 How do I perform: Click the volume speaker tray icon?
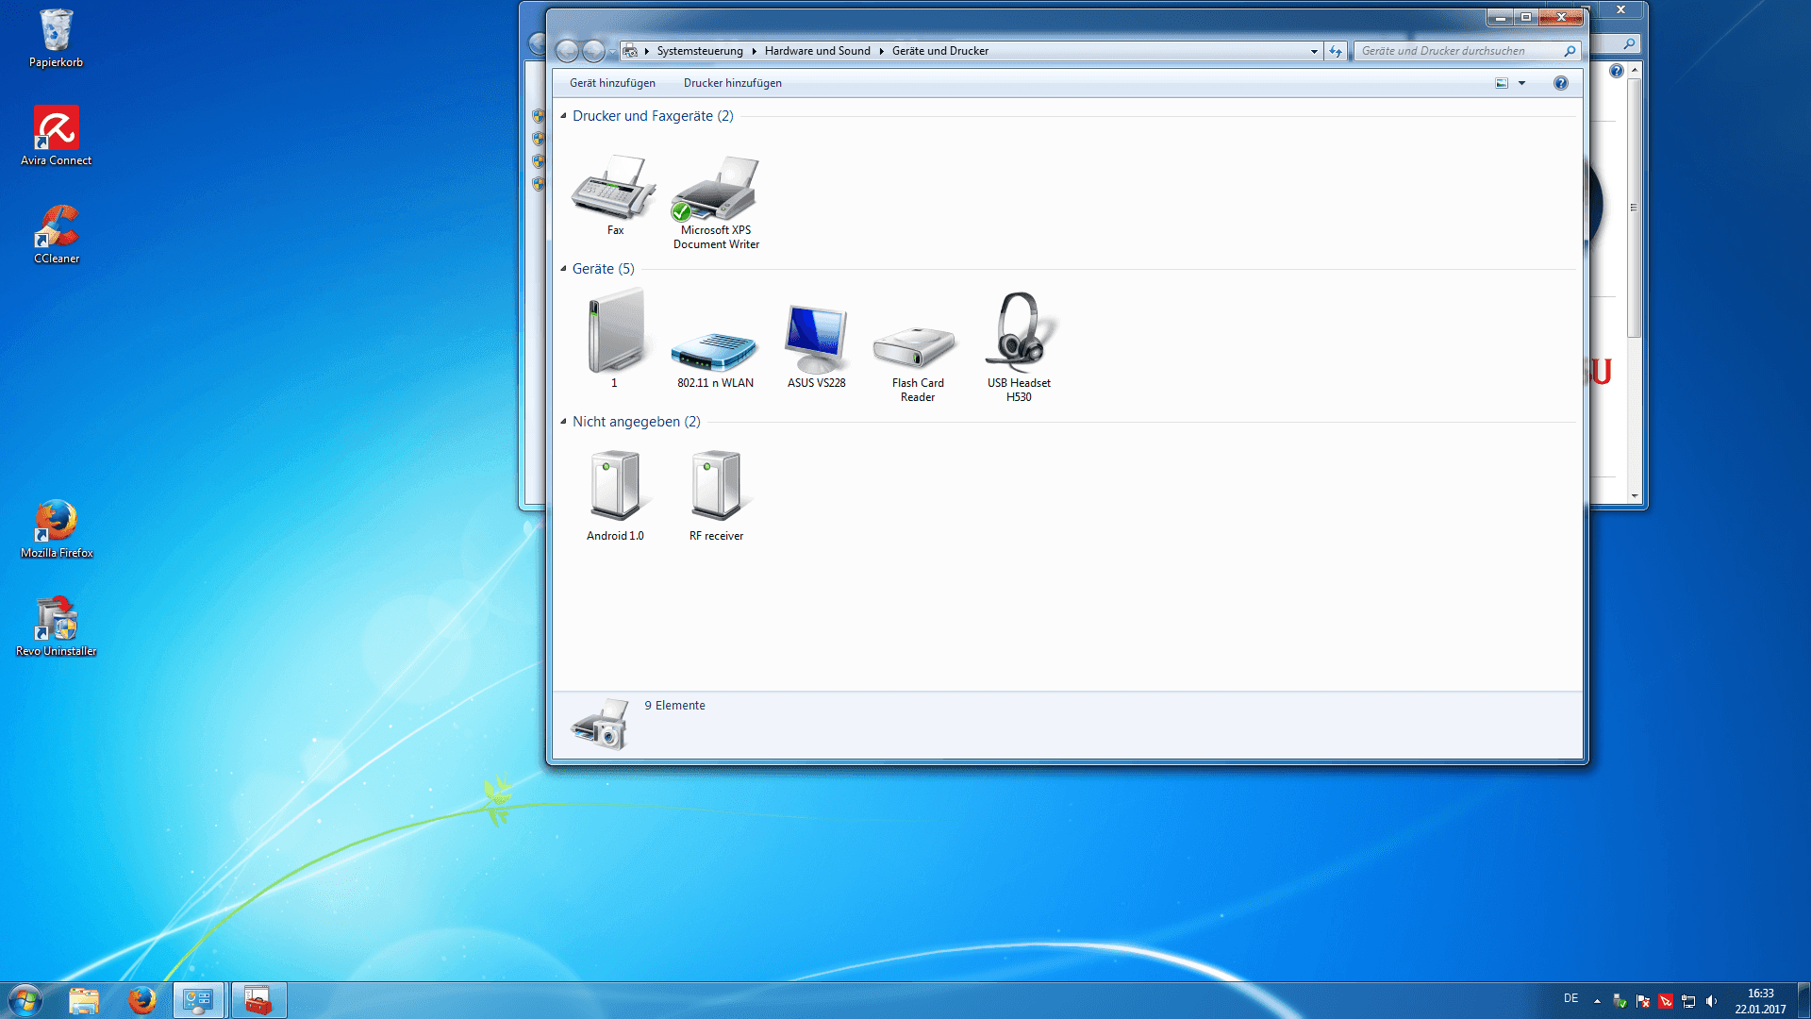pos(1712,1001)
